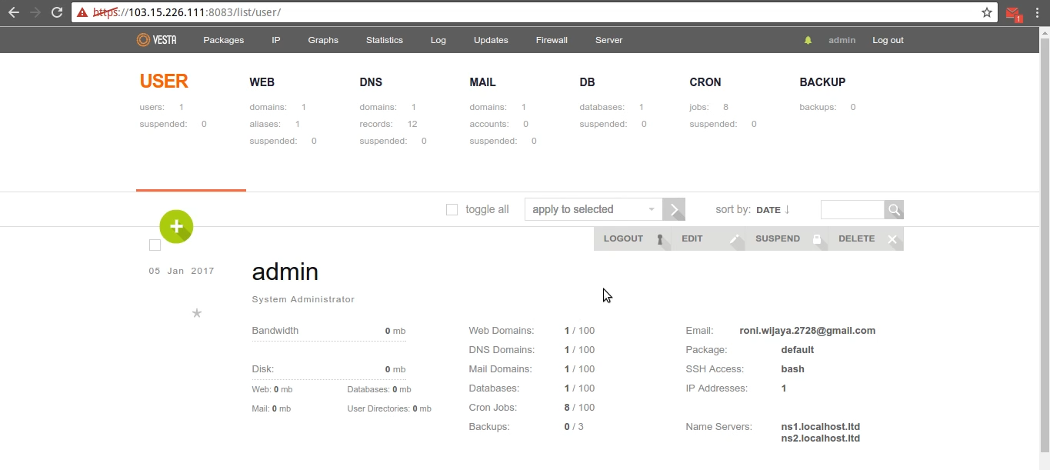Click the key icon next to LOGOUT
The height and width of the screenshot is (470, 1050).
(x=659, y=239)
